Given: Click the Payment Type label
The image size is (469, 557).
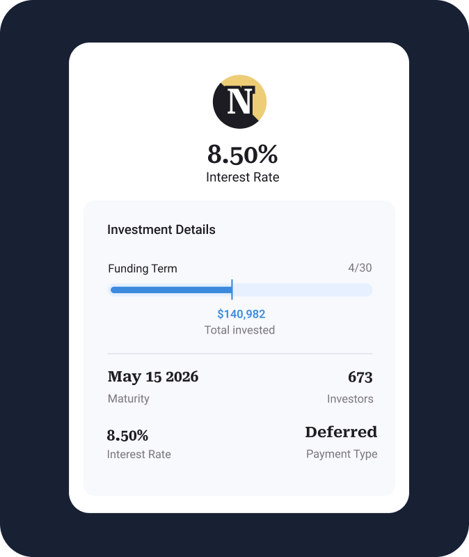Looking at the screenshot, I should tap(342, 454).
